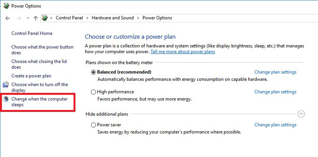
Task: Select the Balanced (recommended) power plan
Action: (x=93, y=72)
